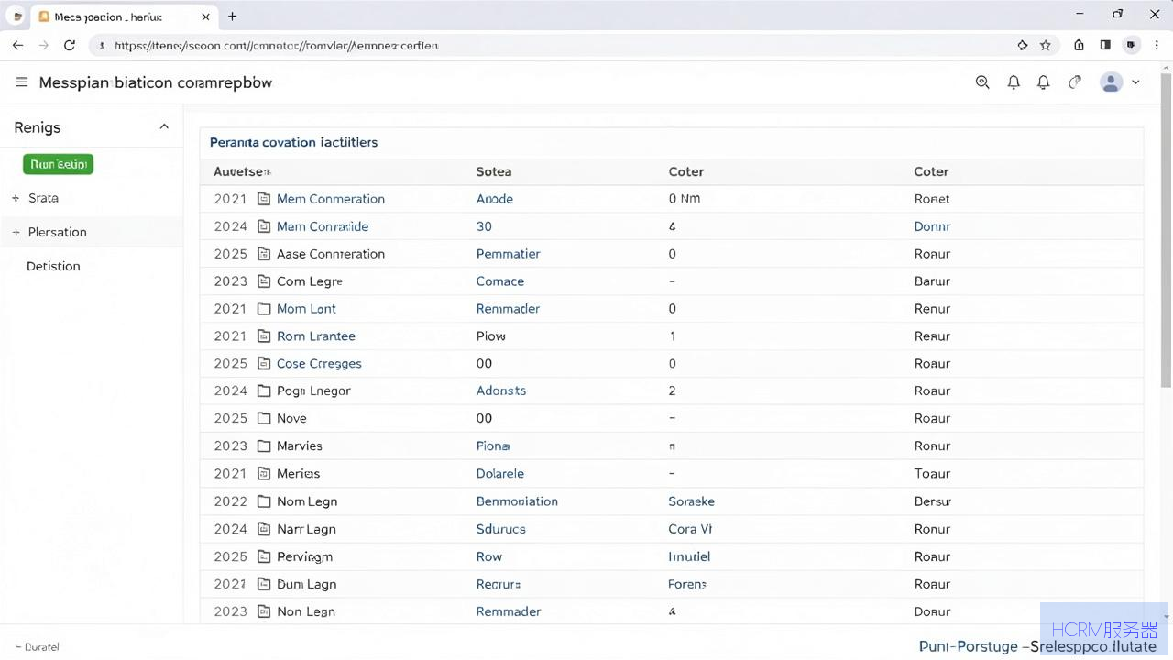Sort by the Auetse column header

242,171
